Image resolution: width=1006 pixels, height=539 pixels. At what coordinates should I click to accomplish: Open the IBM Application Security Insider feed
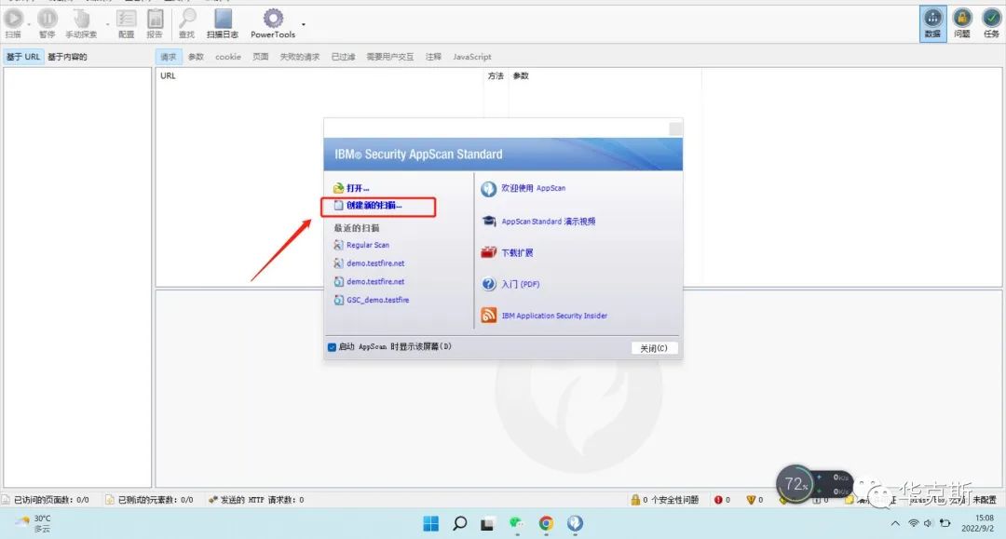tap(554, 316)
